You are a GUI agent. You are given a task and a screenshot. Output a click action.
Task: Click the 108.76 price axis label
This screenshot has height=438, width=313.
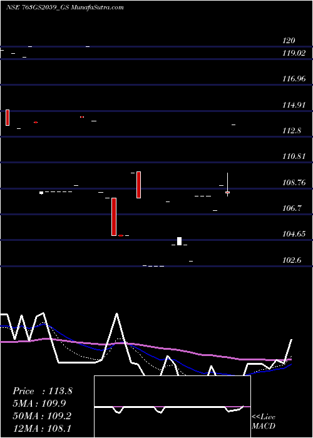click(294, 183)
